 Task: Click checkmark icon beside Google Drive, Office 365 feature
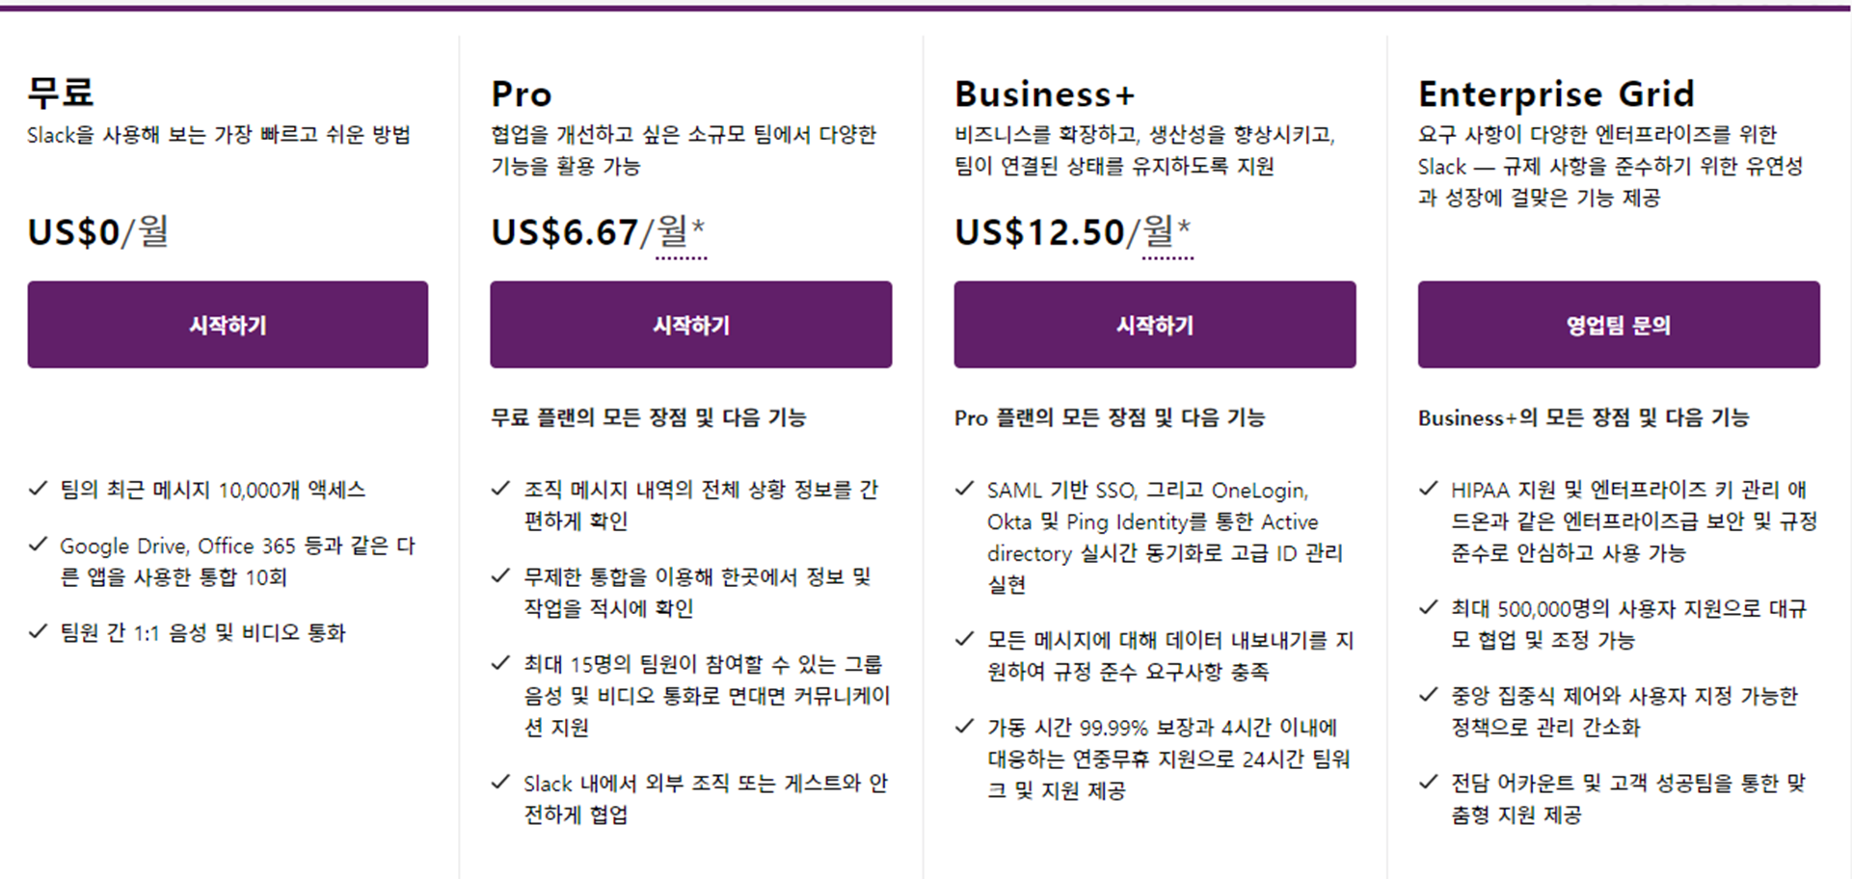[x=39, y=545]
